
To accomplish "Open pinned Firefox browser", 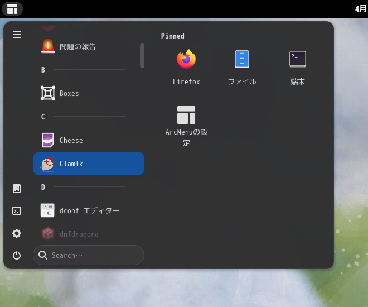I will click(x=186, y=67).
